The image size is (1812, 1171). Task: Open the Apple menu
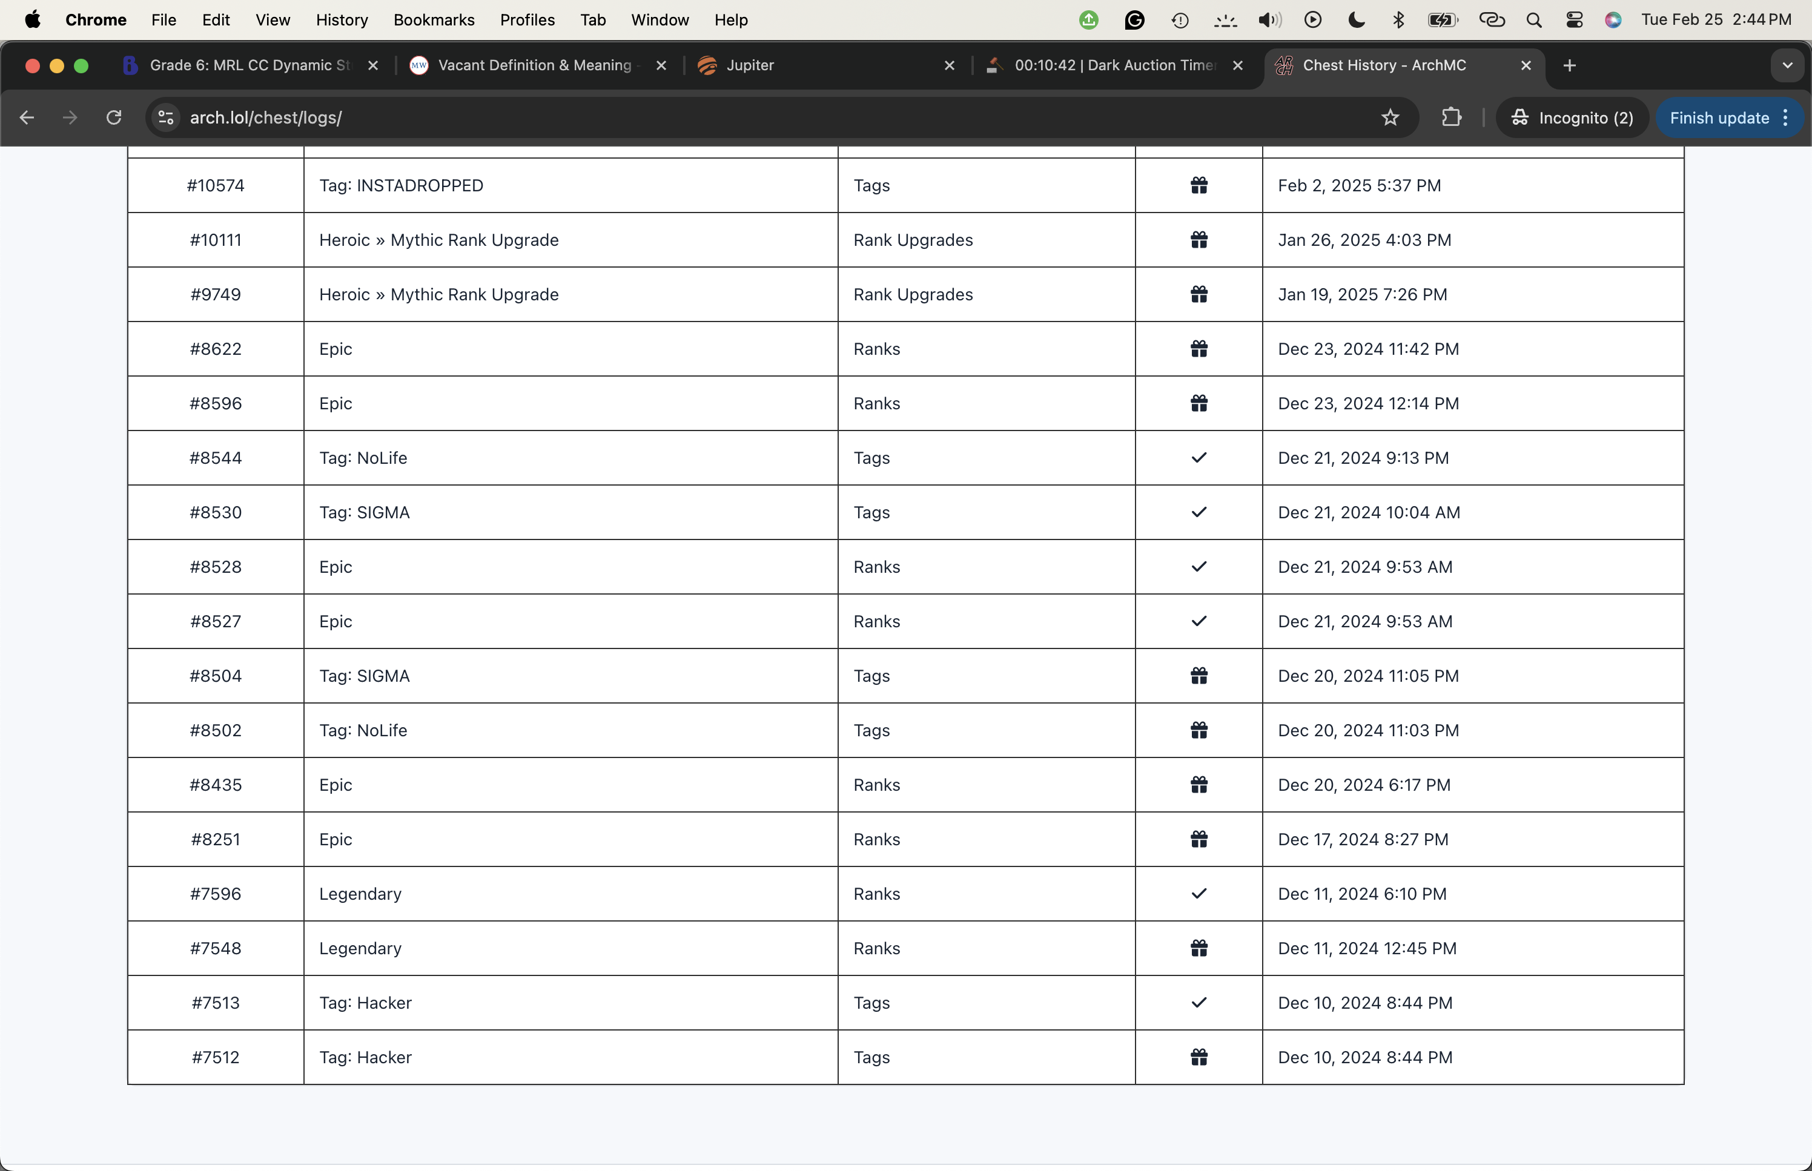point(32,20)
